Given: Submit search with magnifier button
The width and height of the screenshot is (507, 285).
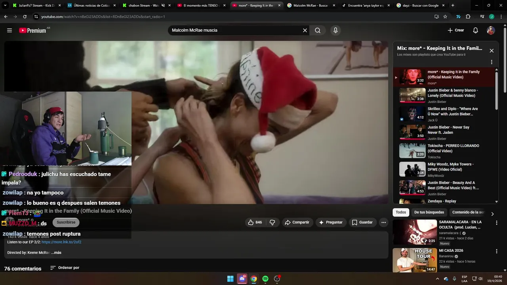Looking at the screenshot, I should (x=318, y=30).
